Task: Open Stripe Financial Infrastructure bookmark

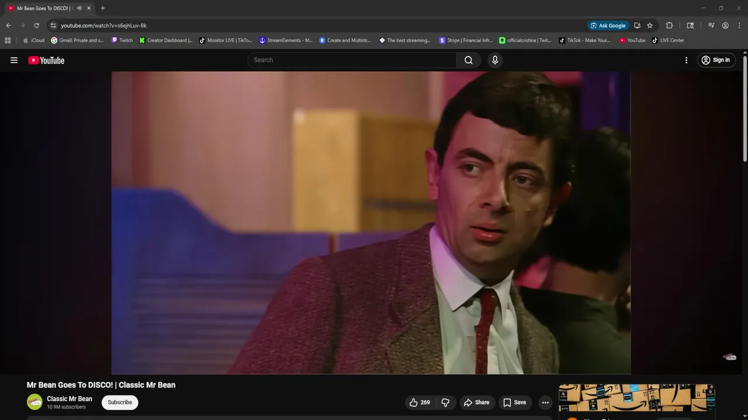Action: point(466,40)
